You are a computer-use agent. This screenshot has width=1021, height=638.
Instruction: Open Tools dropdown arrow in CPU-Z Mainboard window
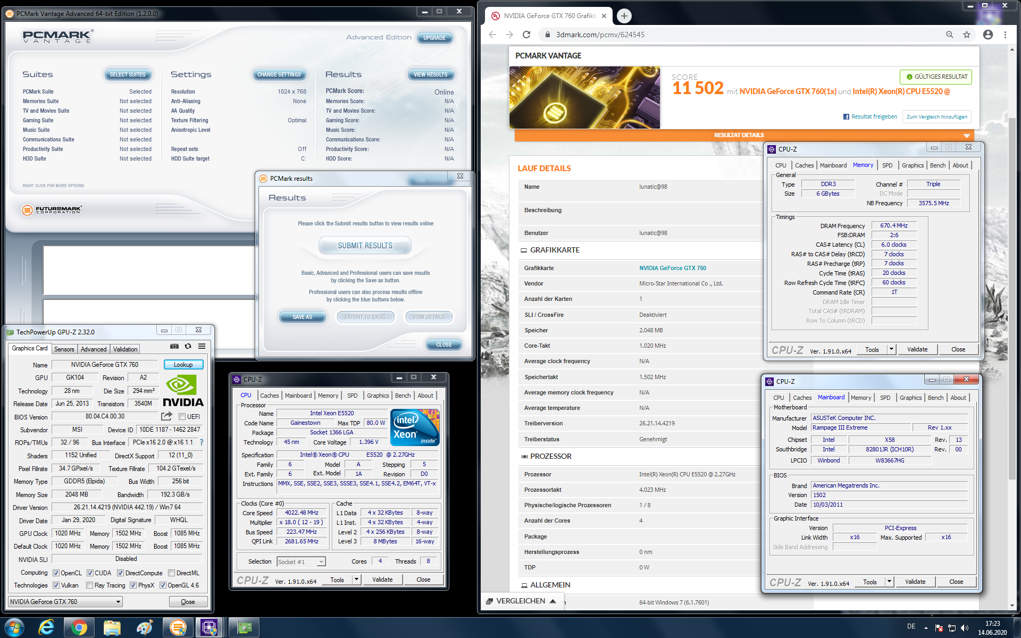point(889,582)
